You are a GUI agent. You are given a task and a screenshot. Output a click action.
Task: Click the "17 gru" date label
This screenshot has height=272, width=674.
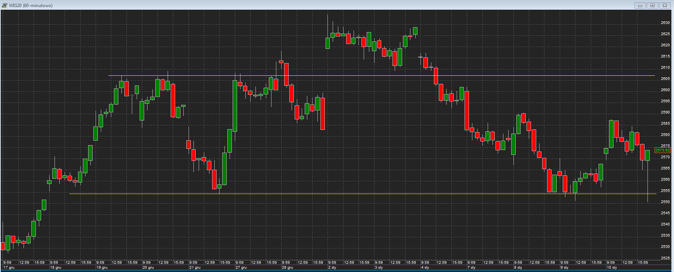tap(9, 268)
